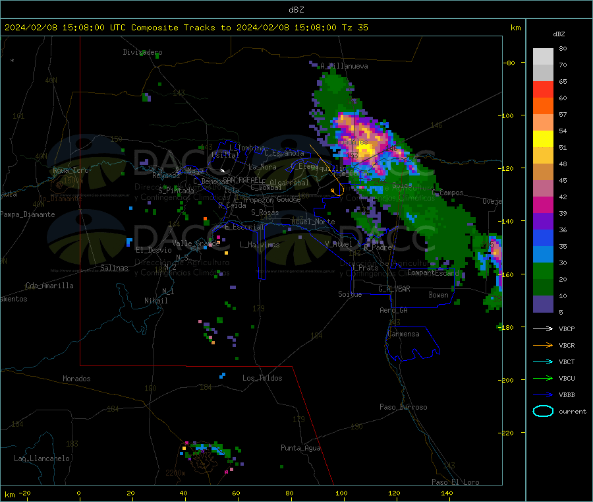
Task: Click the yellow color swatch beside 51 dBZ
Action: (x=543, y=139)
